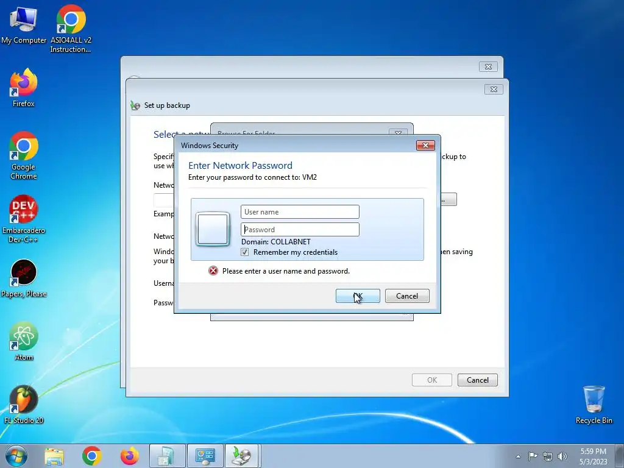The height and width of the screenshot is (468, 624).
Task: Click Firefox icon in taskbar
Action: [130, 456]
